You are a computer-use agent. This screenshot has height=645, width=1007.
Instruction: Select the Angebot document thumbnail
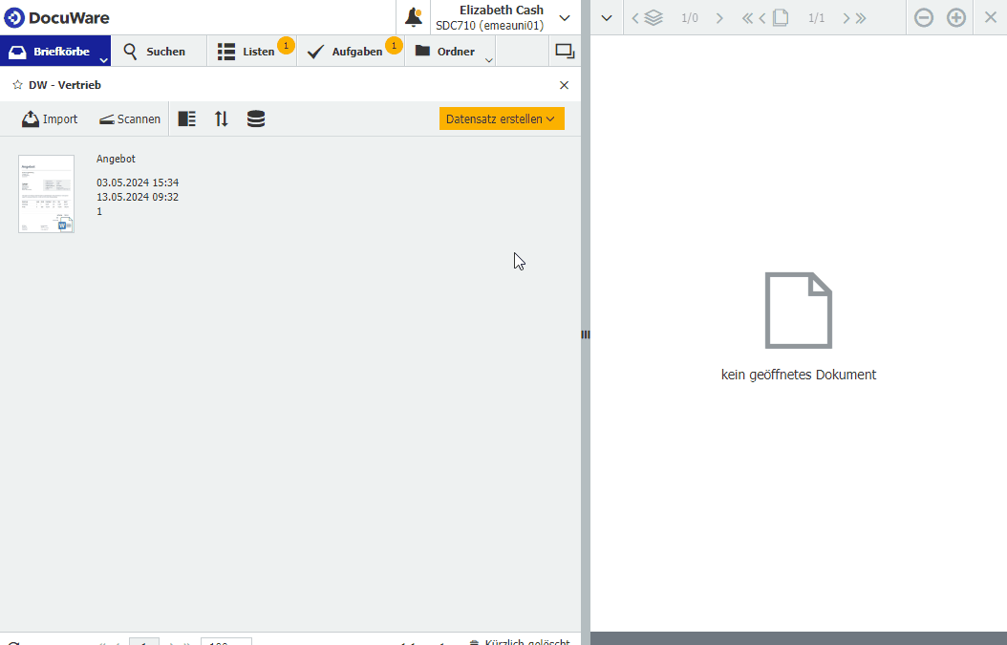[46, 194]
